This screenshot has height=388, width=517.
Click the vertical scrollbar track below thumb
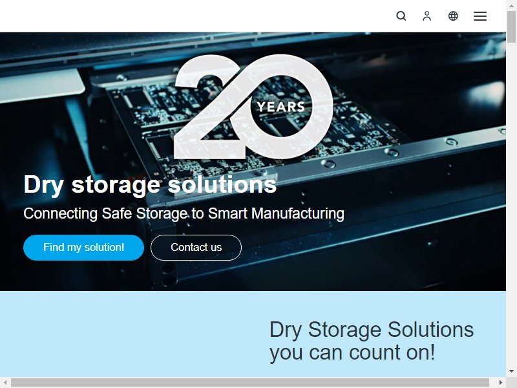(511, 204)
